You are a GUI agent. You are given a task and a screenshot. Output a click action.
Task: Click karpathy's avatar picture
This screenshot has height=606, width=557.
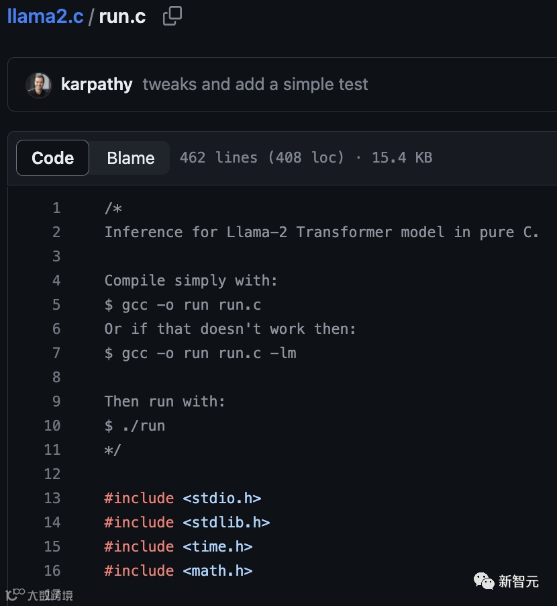click(x=38, y=85)
